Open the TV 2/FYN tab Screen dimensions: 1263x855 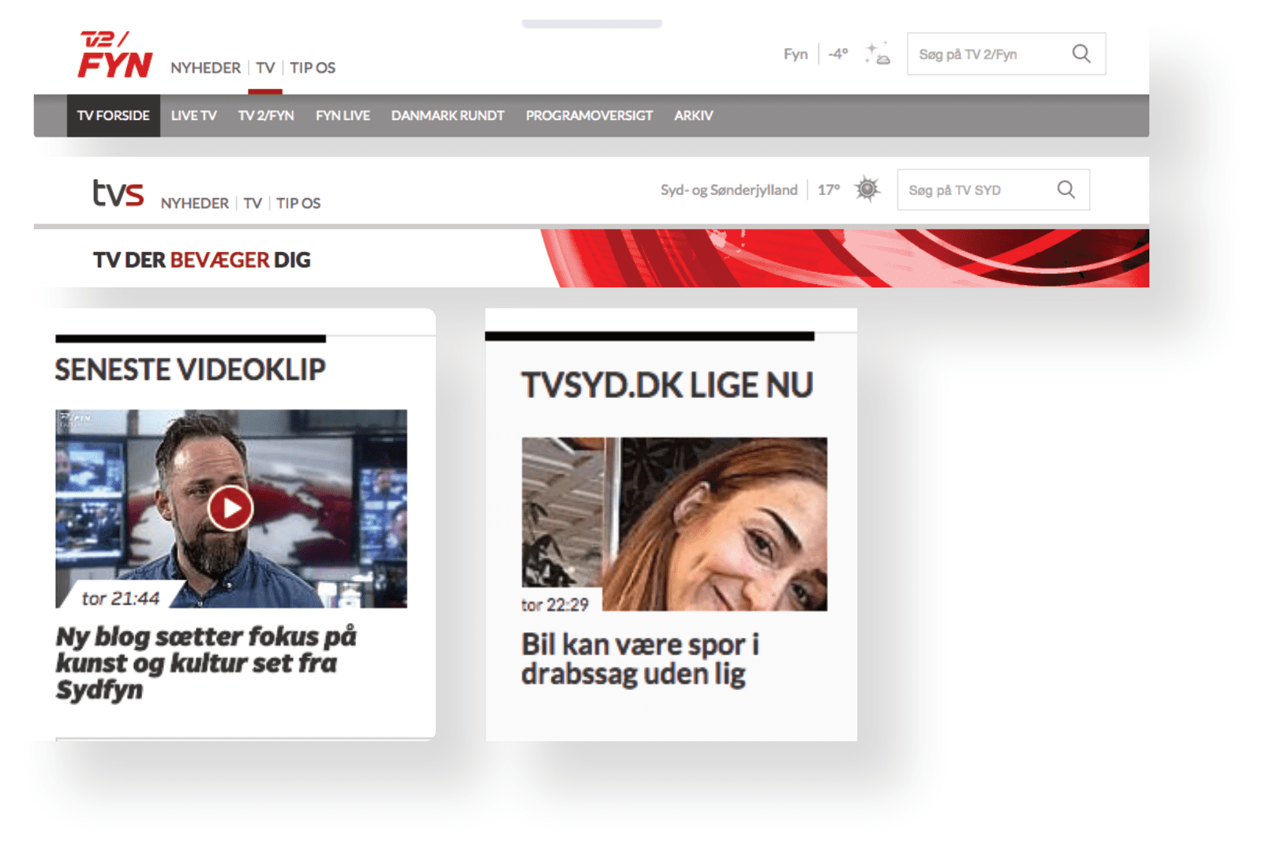266,115
